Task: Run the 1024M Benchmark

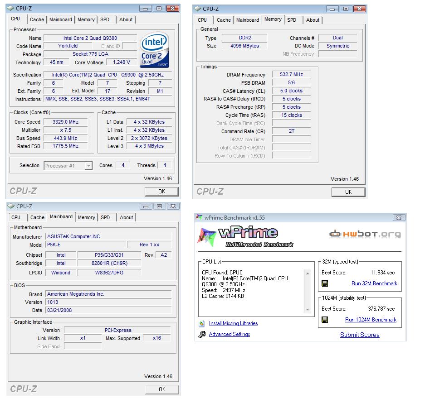Action: [x=371, y=320]
